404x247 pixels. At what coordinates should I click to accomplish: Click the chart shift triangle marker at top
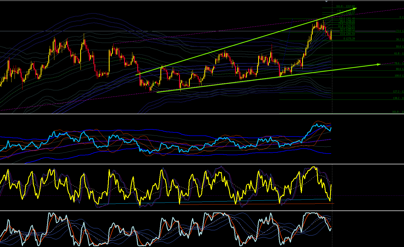[x=326, y=2]
